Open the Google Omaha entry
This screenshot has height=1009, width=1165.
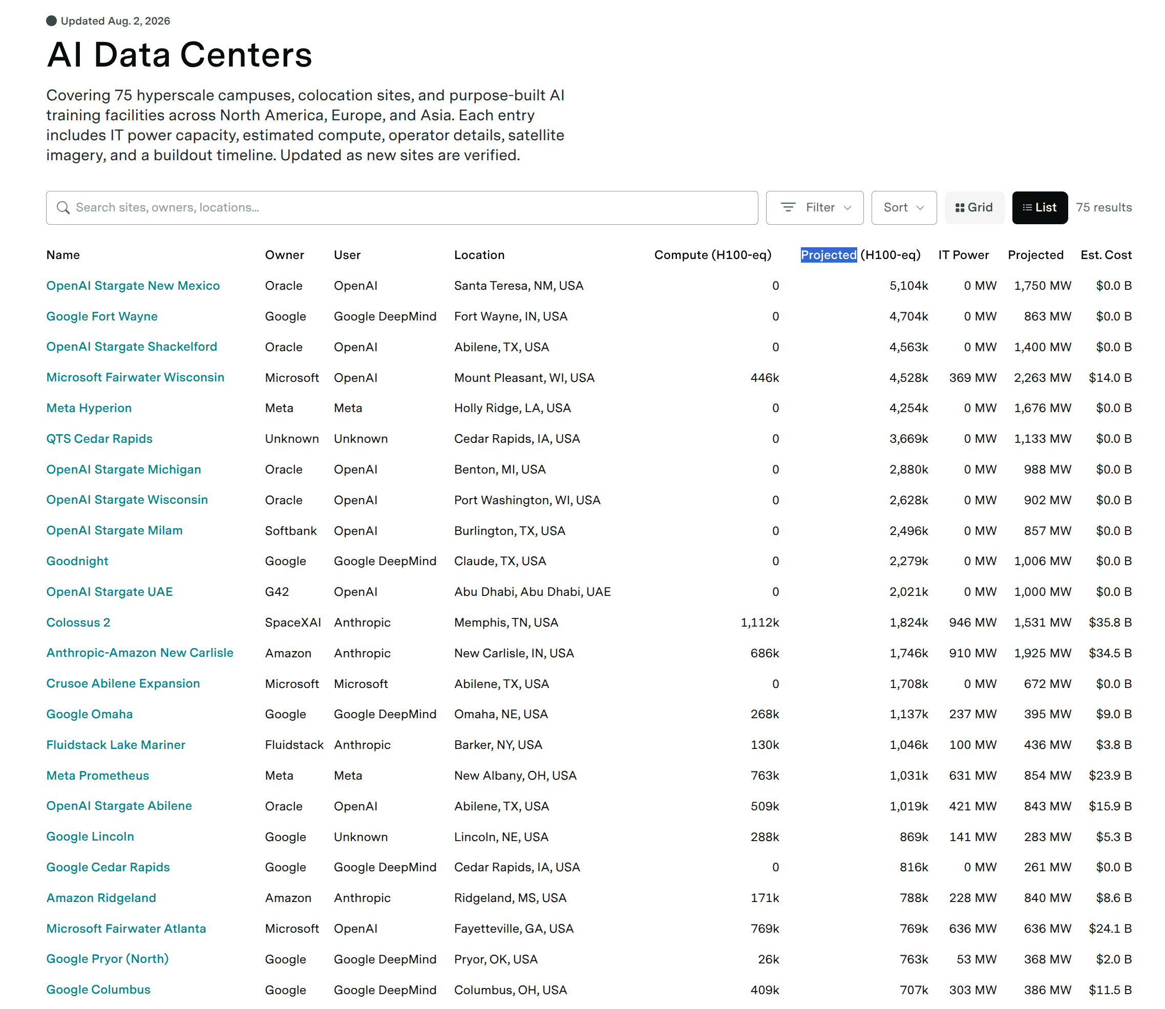click(90, 715)
